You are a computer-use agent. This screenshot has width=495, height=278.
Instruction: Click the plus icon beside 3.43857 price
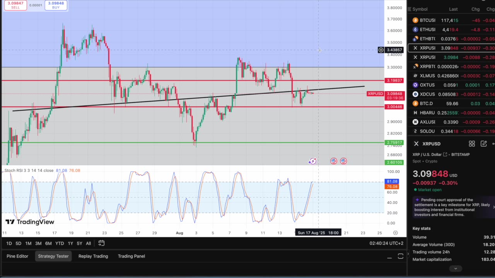(x=381, y=50)
